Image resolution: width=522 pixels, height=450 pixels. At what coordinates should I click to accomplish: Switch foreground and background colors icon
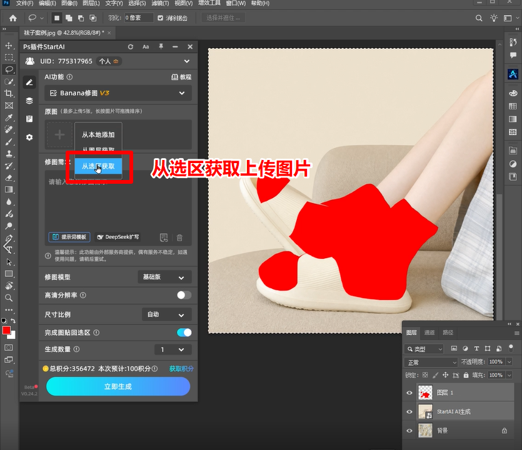pyautogui.click(x=13, y=321)
